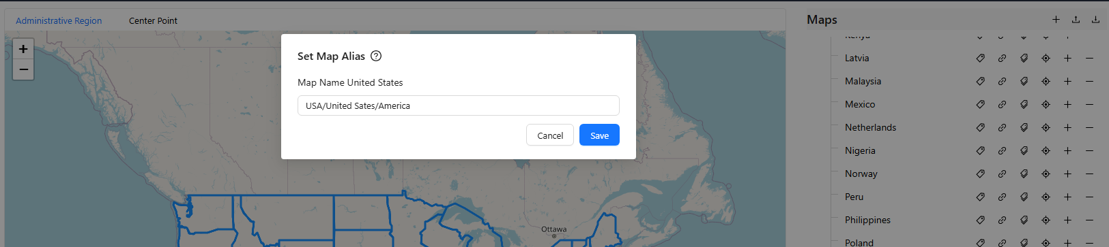Click the locate target icon for Peru
Viewport: 1109px width, 247px height.
tap(1046, 197)
